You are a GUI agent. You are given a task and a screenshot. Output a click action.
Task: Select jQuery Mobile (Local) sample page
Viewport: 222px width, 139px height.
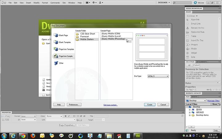[116, 36]
